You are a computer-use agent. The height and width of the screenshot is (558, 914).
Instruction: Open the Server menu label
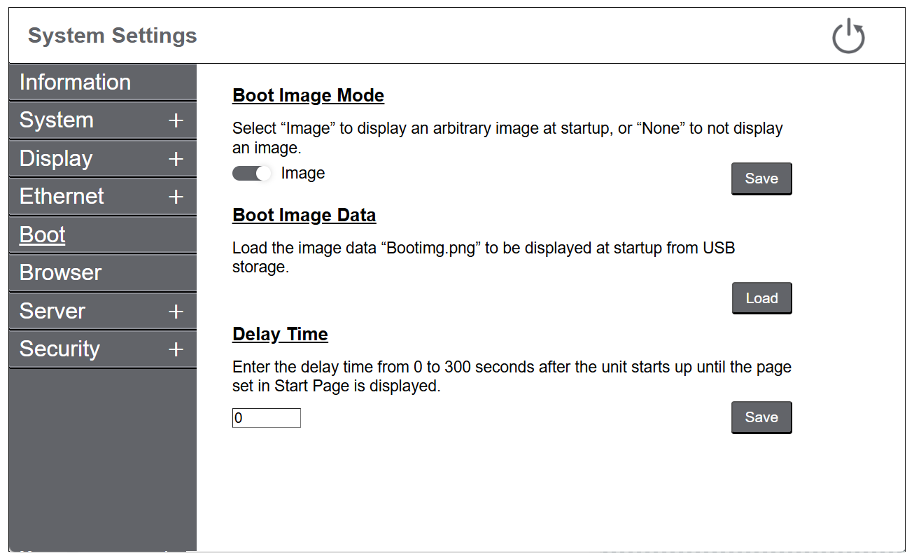(52, 312)
